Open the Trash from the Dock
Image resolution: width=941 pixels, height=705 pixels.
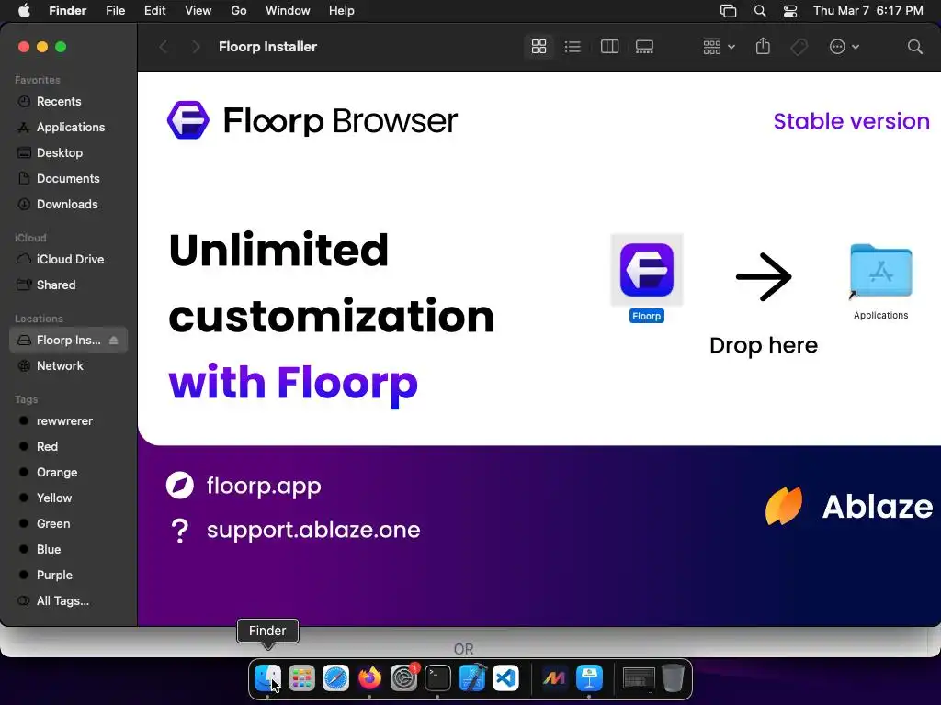coord(674,678)
